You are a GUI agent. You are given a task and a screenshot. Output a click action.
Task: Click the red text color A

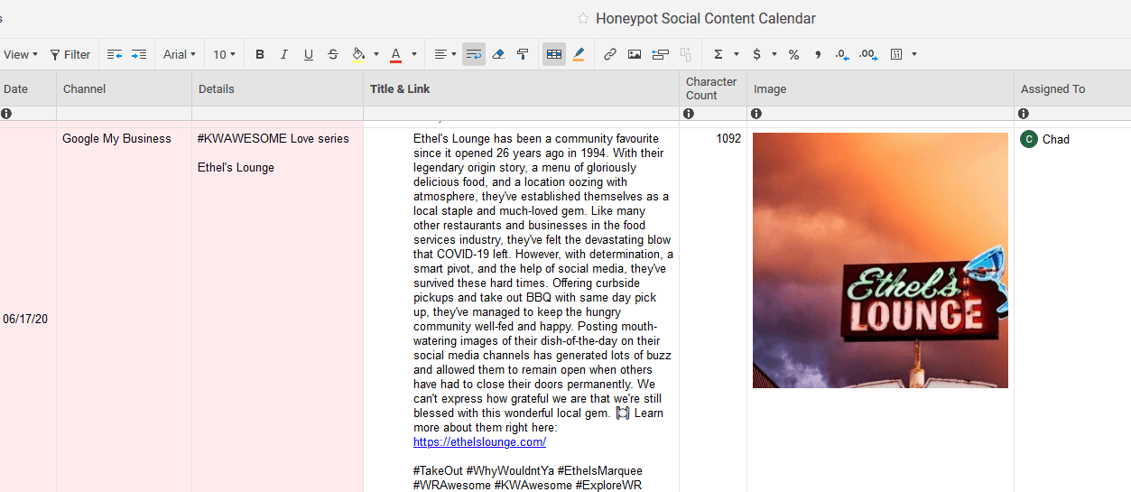point(395,54)
